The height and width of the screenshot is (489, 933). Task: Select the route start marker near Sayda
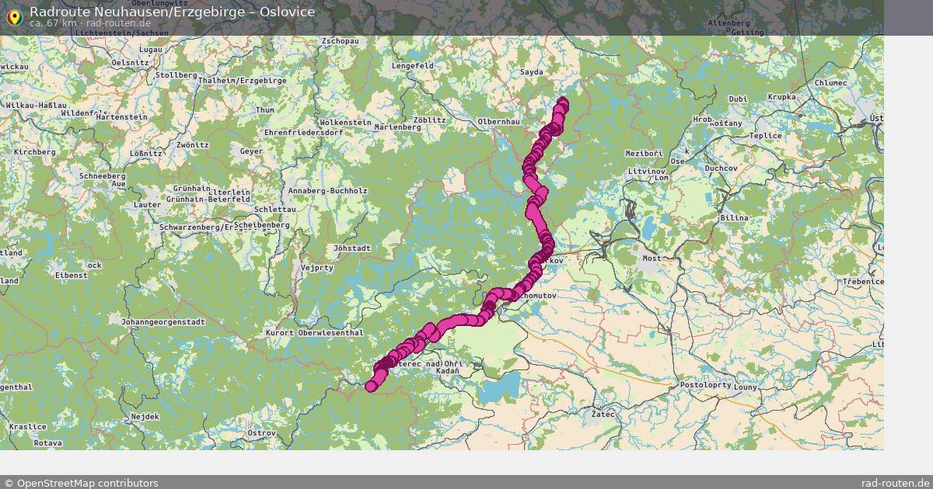(x=563, y=101)
